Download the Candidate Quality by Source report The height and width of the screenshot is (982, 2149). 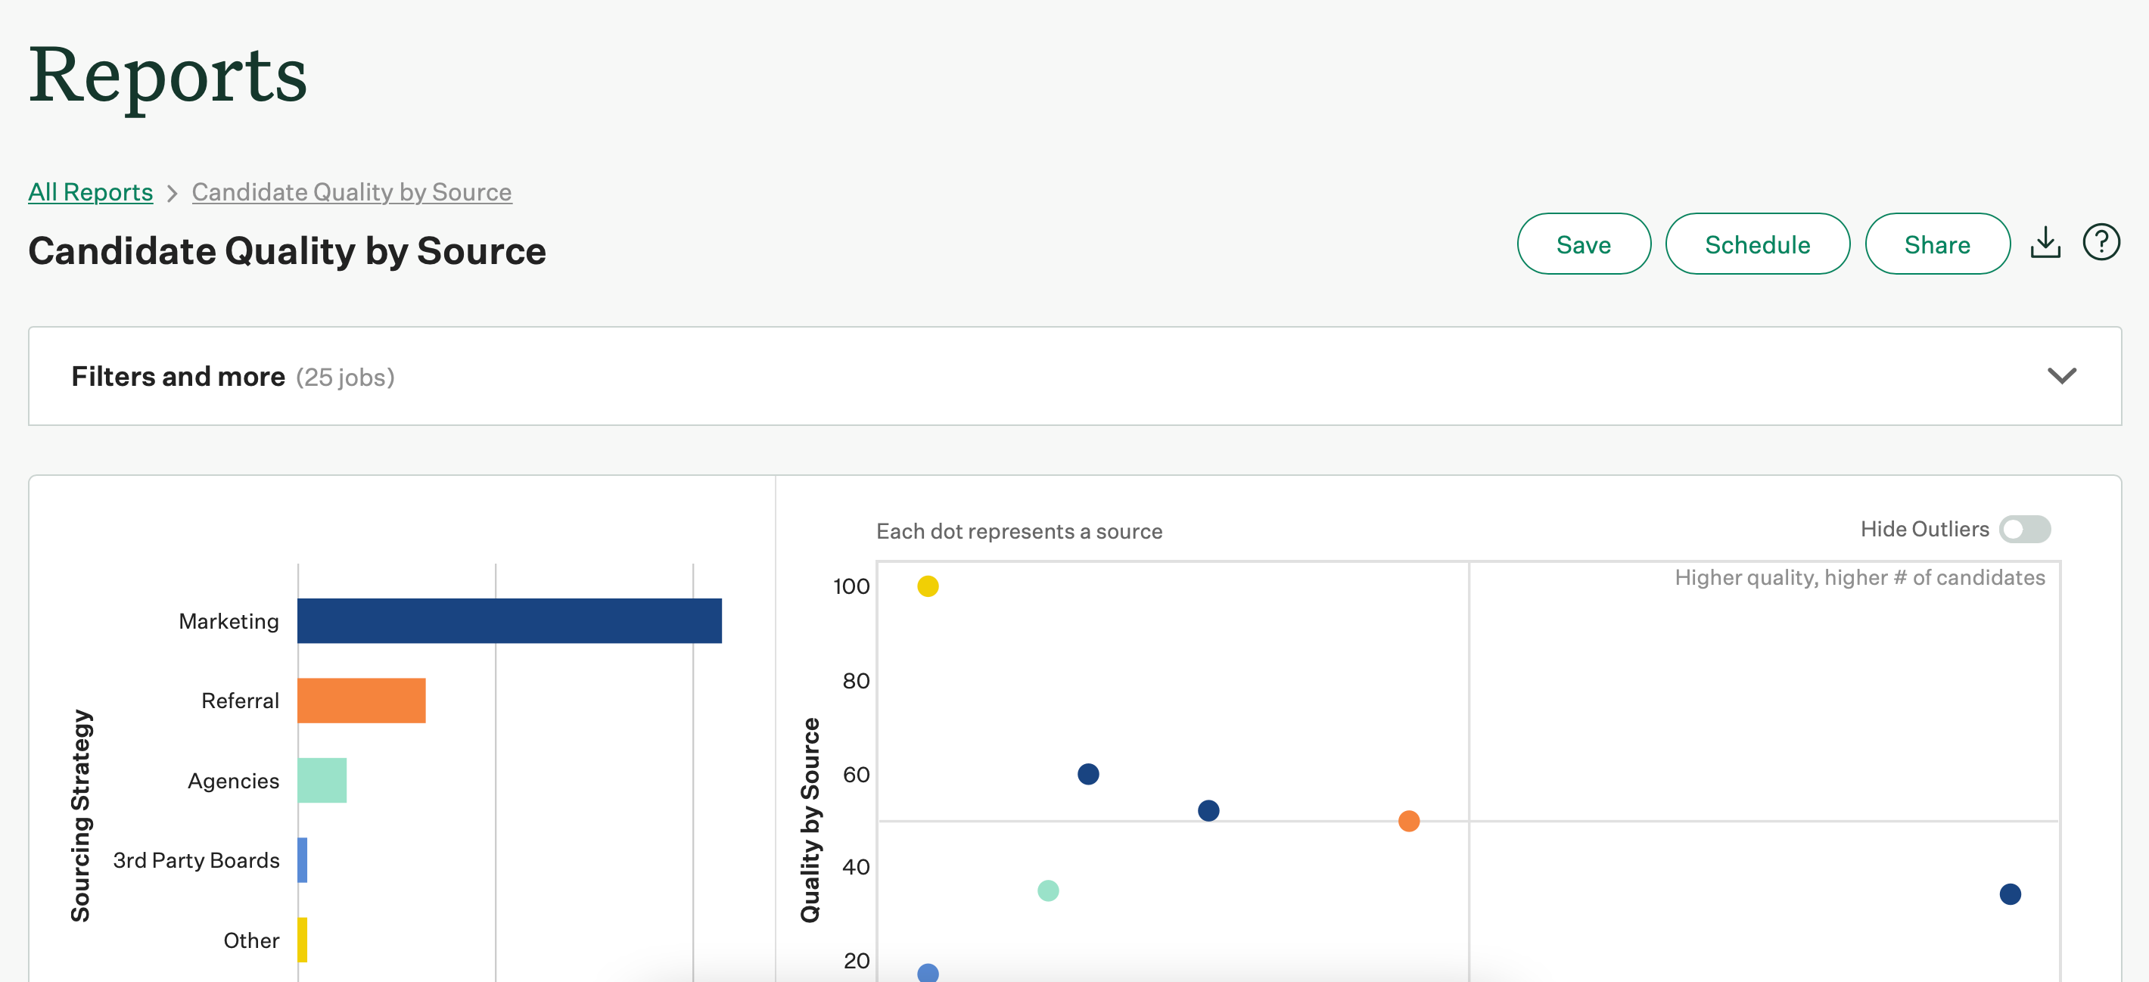2045,243
